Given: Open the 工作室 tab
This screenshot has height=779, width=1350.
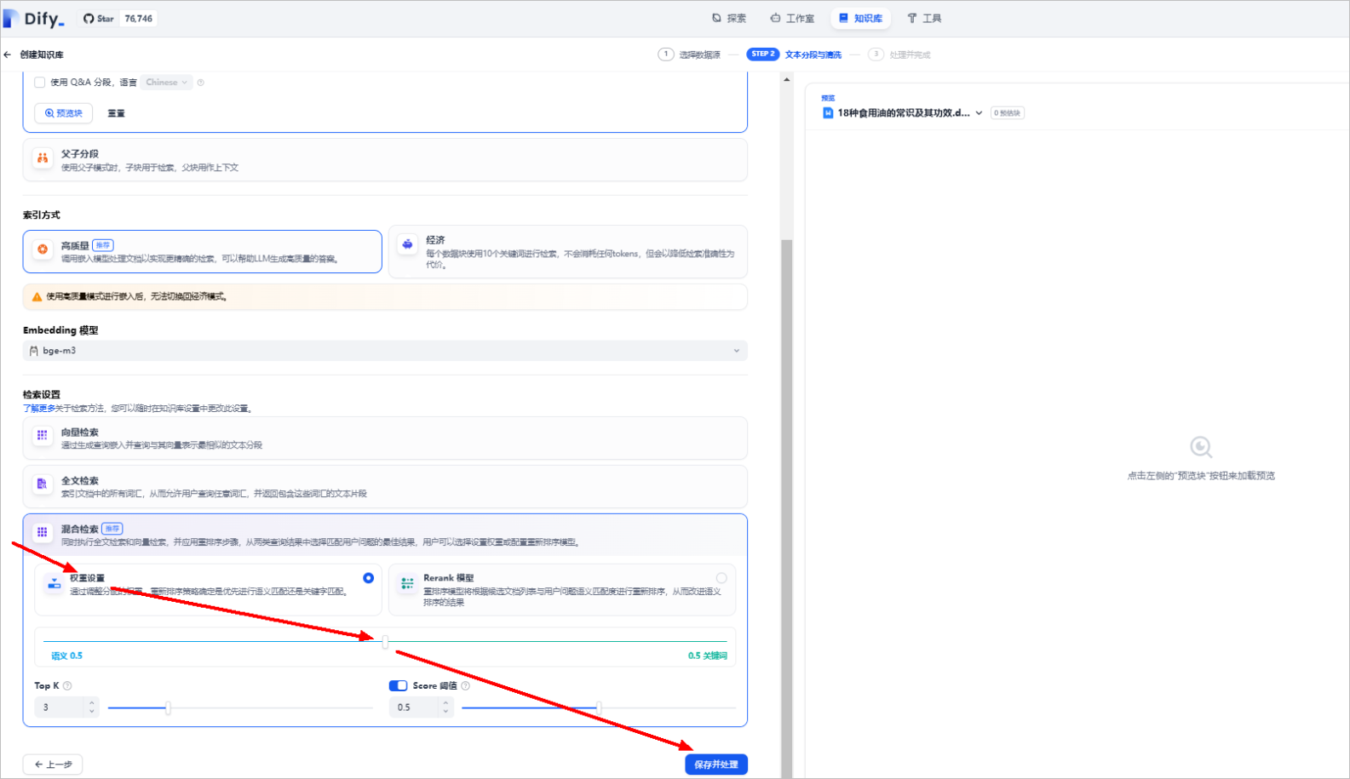Looking at the screenshot, I should coord(792,19).
